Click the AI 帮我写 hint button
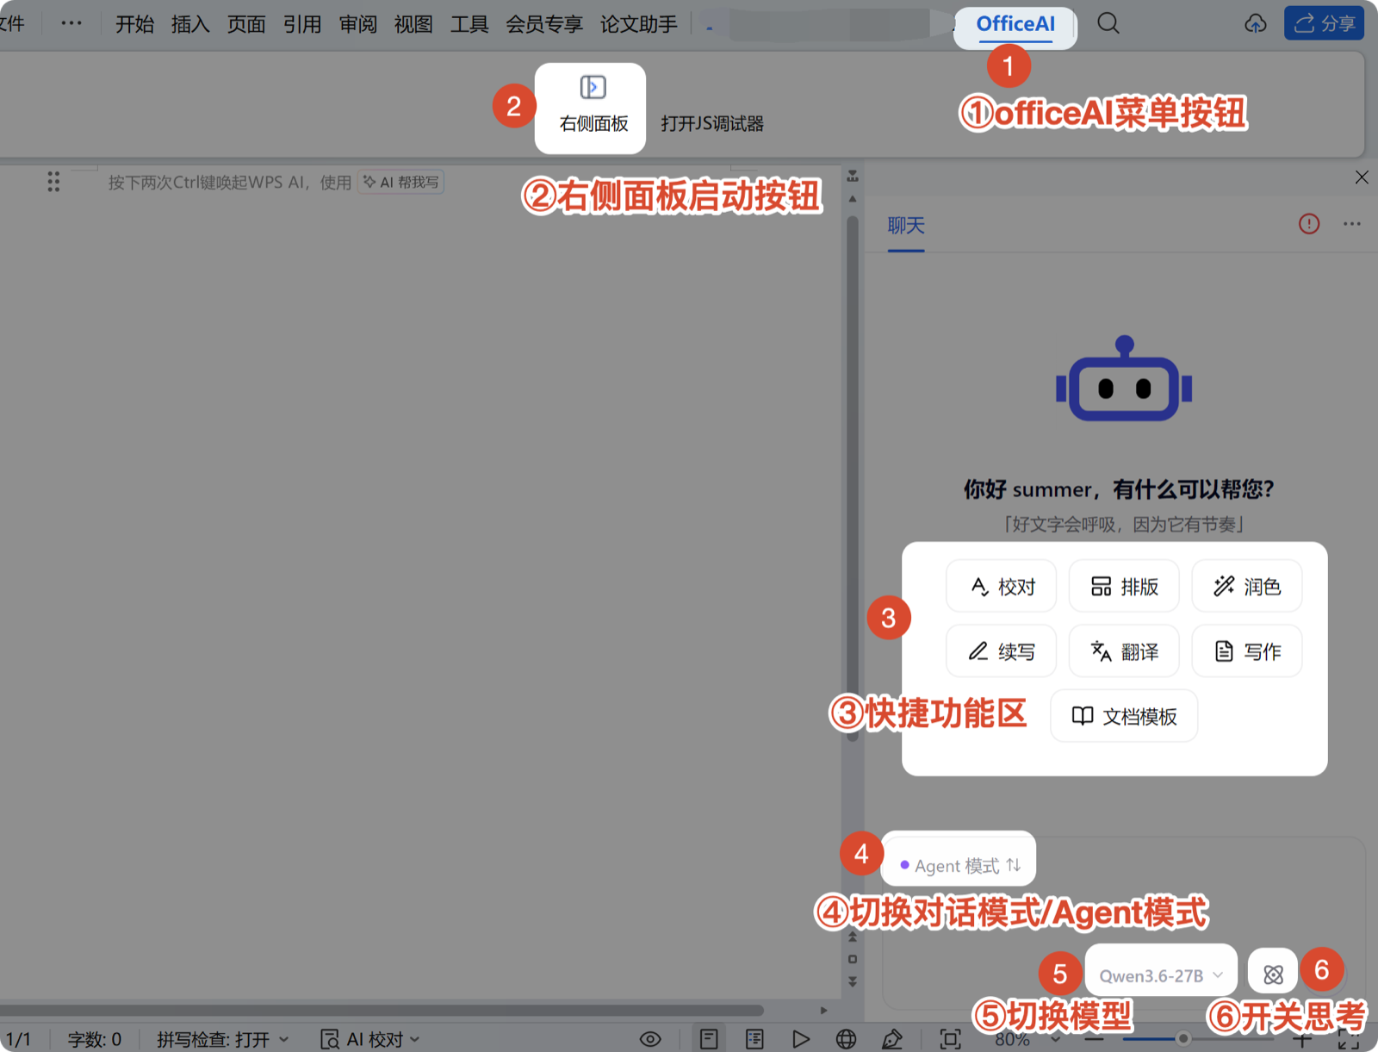This screenshot has height=1052, width=1378. click(401, 182)
